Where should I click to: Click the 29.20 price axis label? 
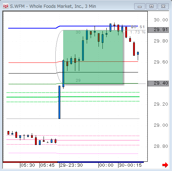(161, 104)
